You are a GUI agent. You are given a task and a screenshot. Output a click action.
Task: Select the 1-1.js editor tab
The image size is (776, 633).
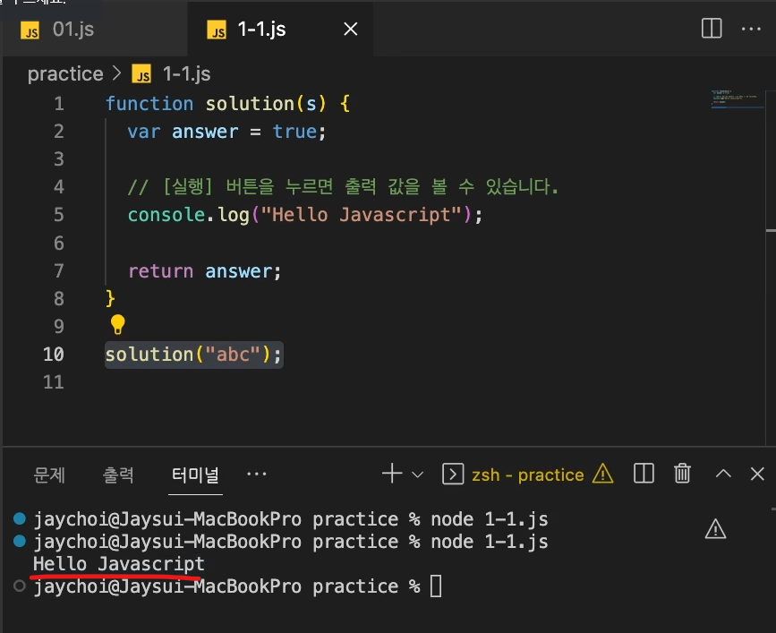280,30
